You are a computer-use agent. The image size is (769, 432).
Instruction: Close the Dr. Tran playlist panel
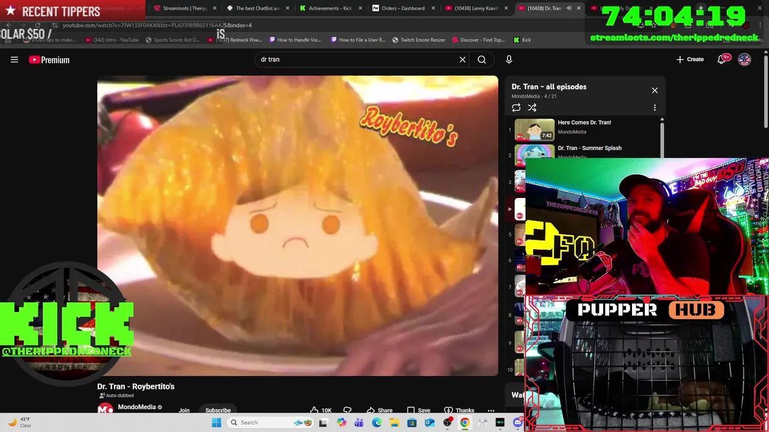(x=655, y=91)
